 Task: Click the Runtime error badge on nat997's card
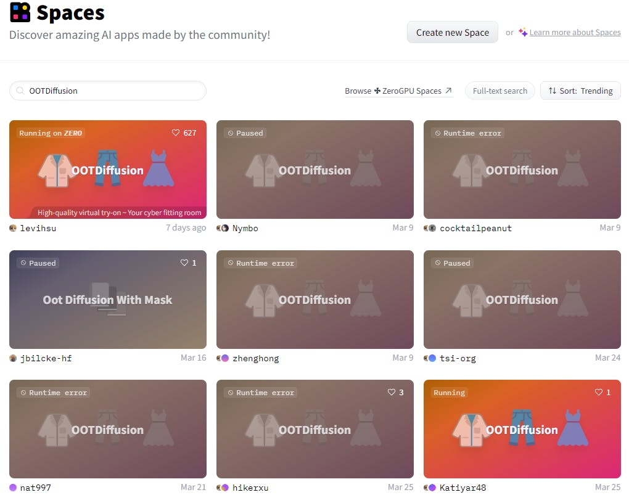pos(54,393)
